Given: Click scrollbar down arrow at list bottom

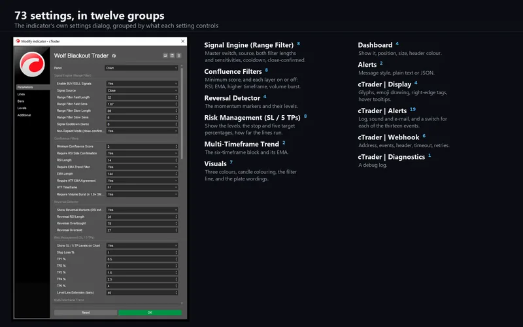Looking at the screenshot, I should click(182, 303).
